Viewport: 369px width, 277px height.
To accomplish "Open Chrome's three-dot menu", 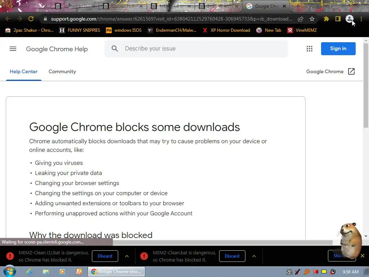I will click(x=361, y=19).
